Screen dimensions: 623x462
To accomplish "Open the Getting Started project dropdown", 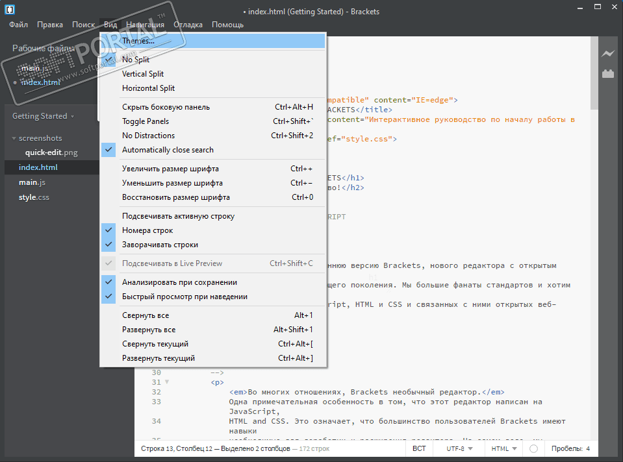I will (44, 116).
